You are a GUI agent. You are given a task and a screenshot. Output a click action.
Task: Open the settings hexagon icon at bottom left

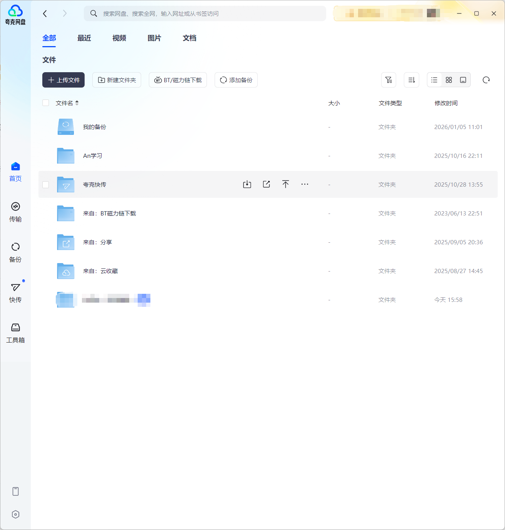(15, 515)
